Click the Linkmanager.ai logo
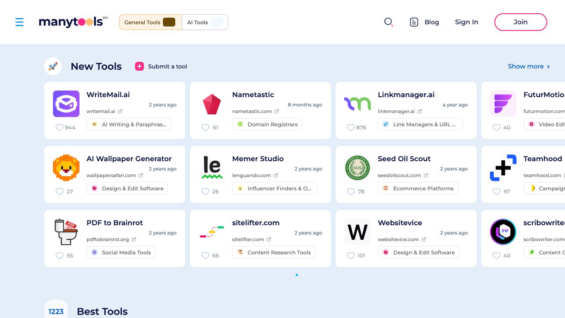 358,104
